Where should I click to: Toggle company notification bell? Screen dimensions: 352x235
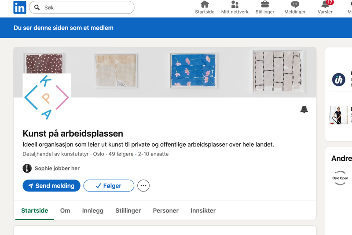(304, 110)
